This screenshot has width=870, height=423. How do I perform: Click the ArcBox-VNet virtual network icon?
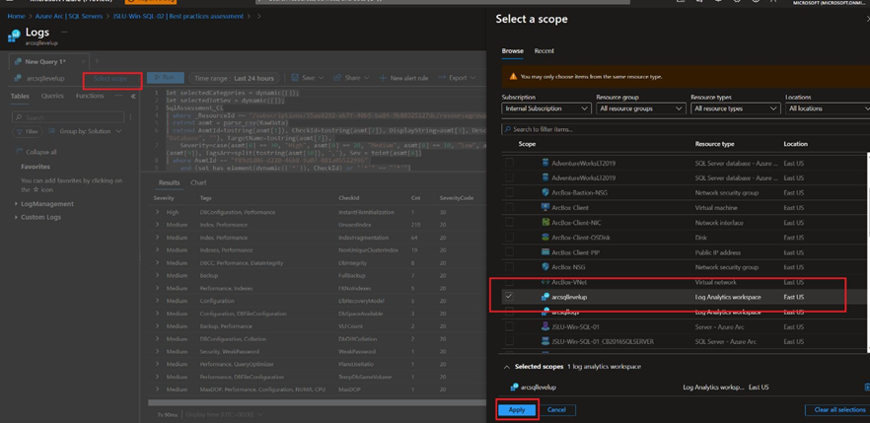click(544, 282)
